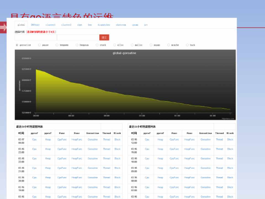Open the global tab
This screenshot has height=199, width=265.
click(21, 25)
